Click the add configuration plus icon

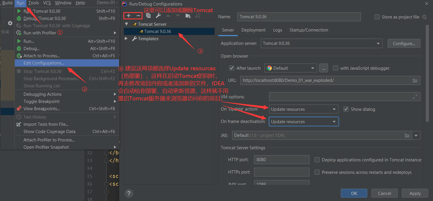(x=129, y=16)
